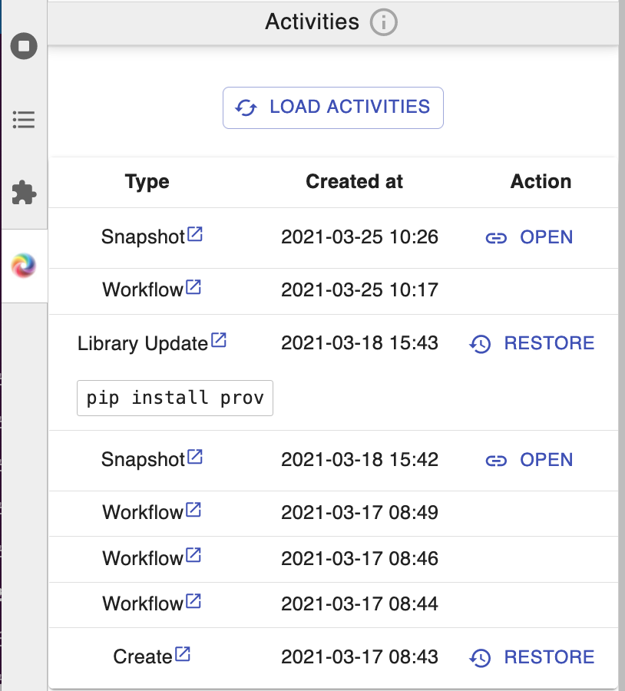The image size is (625, 691).
Task: Open the table of contents sidebar tab
Action: click(24, 120)
